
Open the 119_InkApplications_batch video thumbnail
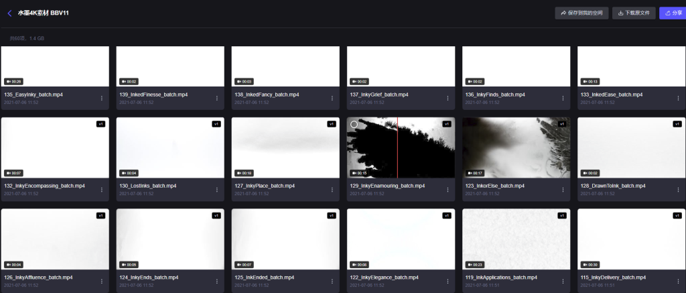click(516, 239)
